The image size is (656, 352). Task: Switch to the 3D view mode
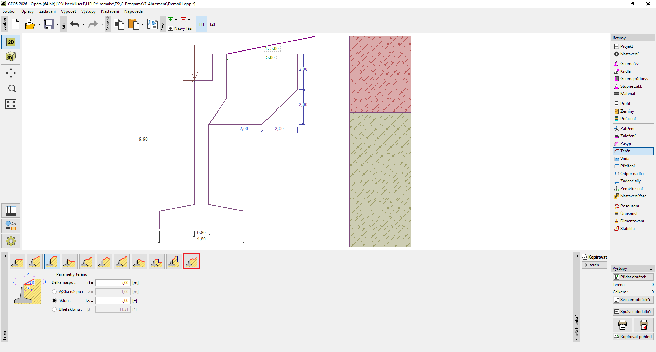[x=11, y=57]
